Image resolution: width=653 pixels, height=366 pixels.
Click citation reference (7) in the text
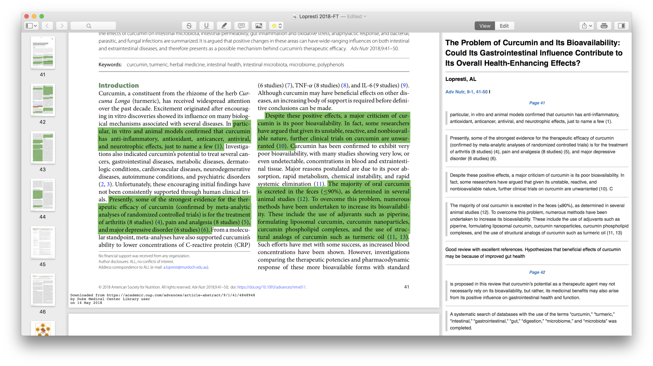coord(288,85)
